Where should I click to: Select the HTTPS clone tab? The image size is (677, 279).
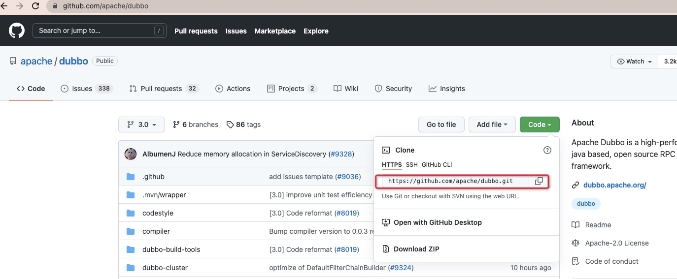[x=392, y=165]
